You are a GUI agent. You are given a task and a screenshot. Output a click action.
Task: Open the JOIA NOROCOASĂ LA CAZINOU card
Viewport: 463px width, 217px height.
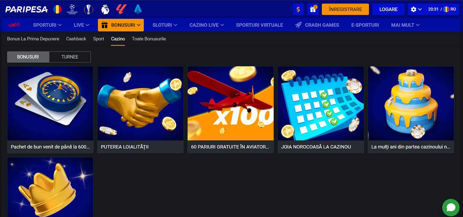pyautogui.click(x=321, y=110)
